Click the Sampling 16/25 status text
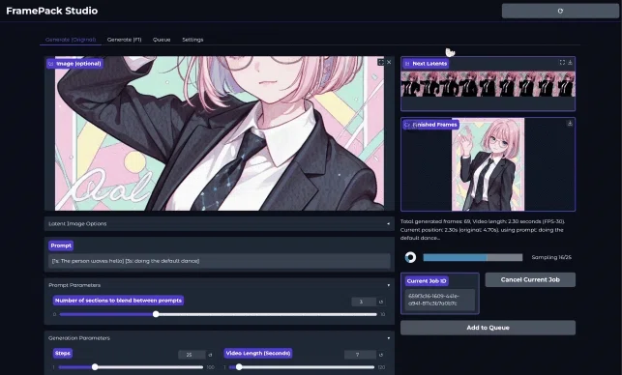Screen dimensions: 622x375 551,257
